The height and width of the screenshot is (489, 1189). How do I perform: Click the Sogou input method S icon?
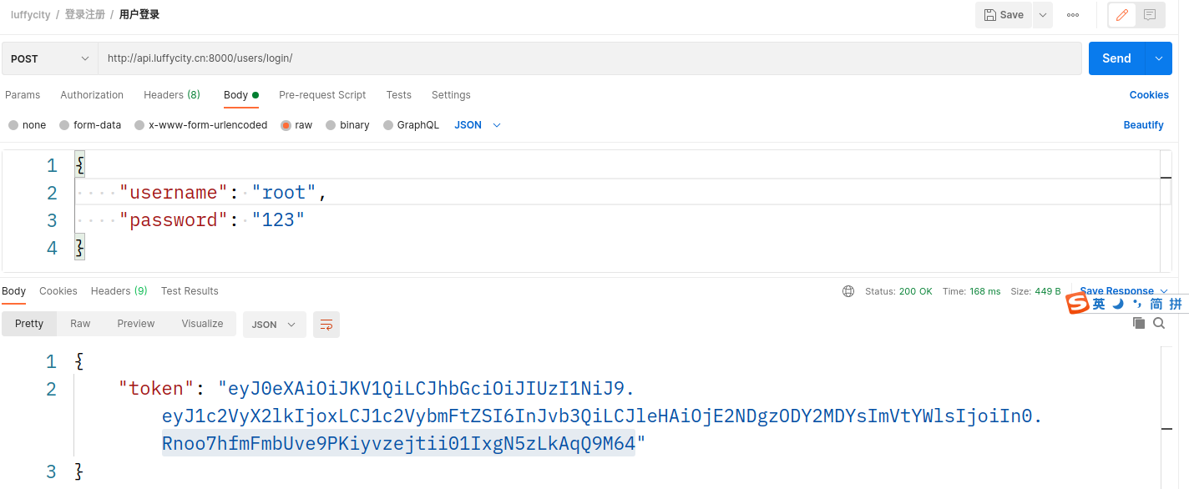tap(1078, 304)
